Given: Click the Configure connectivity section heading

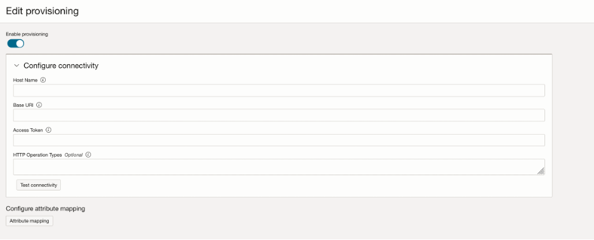Looking at the screenshot, I should click(61, 65).
